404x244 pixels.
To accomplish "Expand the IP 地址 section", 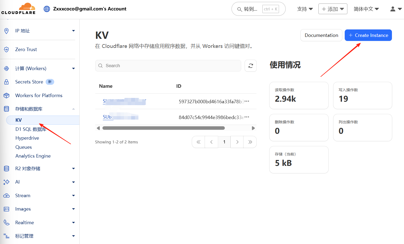I will (x=74, y=31).
